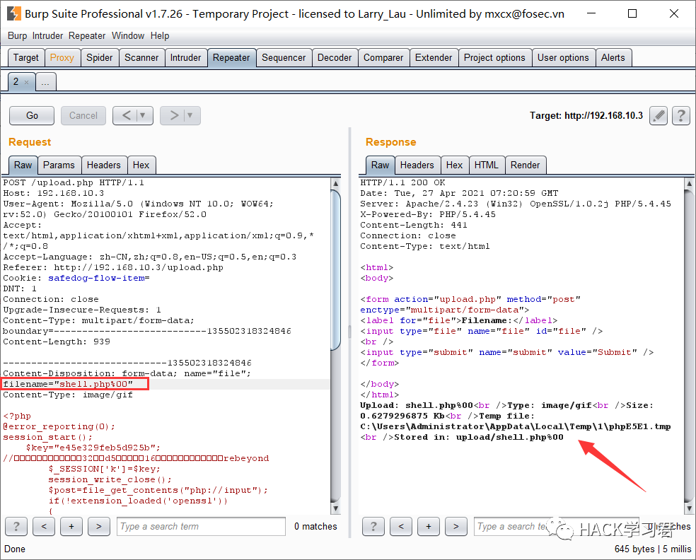Open response search help question button
The height and width of the screenshot is (560, 696).
373,527
